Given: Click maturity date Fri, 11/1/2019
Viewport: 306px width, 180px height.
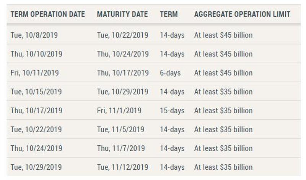Looking at the screenshot, I should [119, 111].
